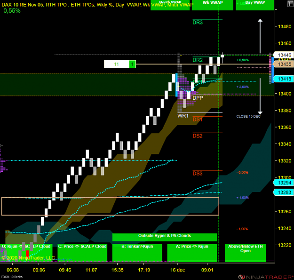Select the cyan 13294 price marker
The width and height of the screenshot is (294, 280).
pyautogui.click(x=283, y=183)
